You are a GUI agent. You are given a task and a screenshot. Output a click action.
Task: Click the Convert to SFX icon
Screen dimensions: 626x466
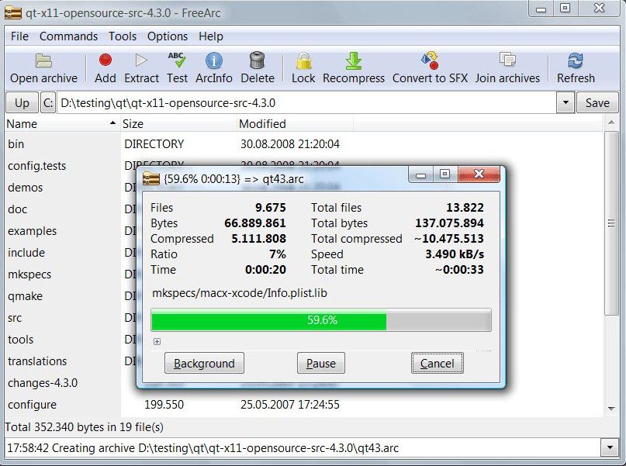[430, 60]
